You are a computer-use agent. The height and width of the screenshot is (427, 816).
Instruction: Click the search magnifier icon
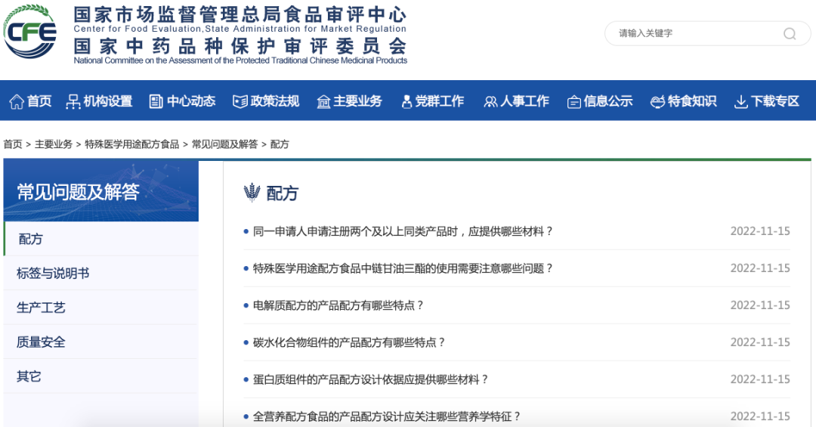click(x=790, y=33)
